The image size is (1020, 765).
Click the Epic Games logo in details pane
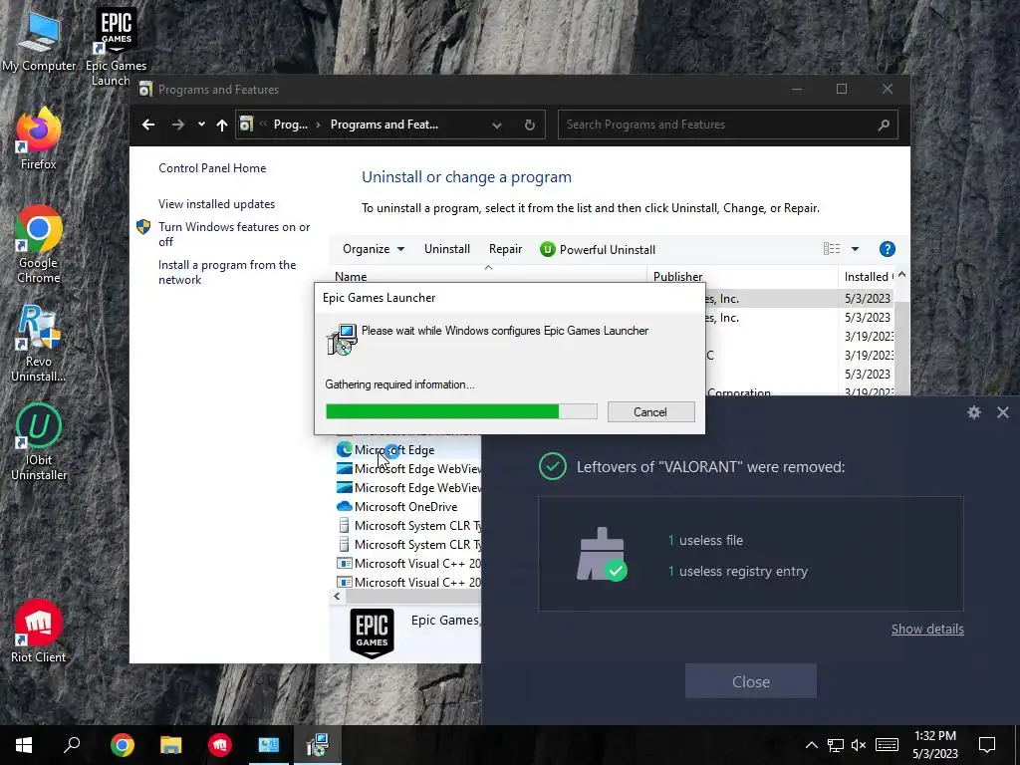click(373, 633)
